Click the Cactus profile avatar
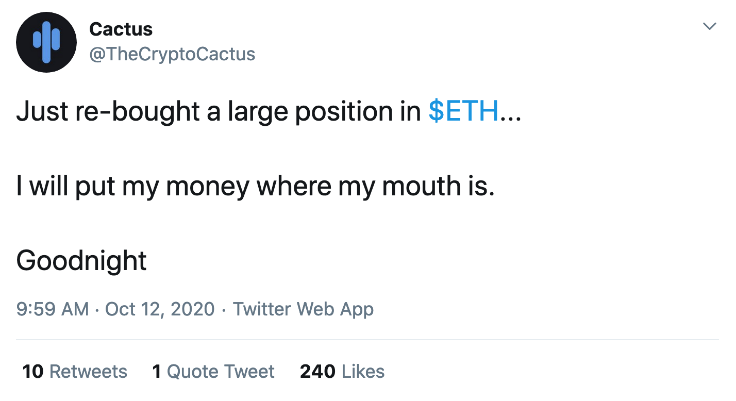736x401 pixels. pyautogui.click(x=46, y=42)
